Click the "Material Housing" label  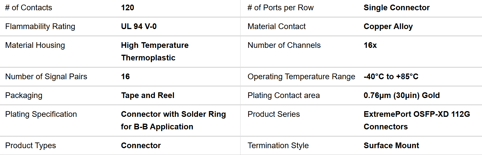(35, 45)
